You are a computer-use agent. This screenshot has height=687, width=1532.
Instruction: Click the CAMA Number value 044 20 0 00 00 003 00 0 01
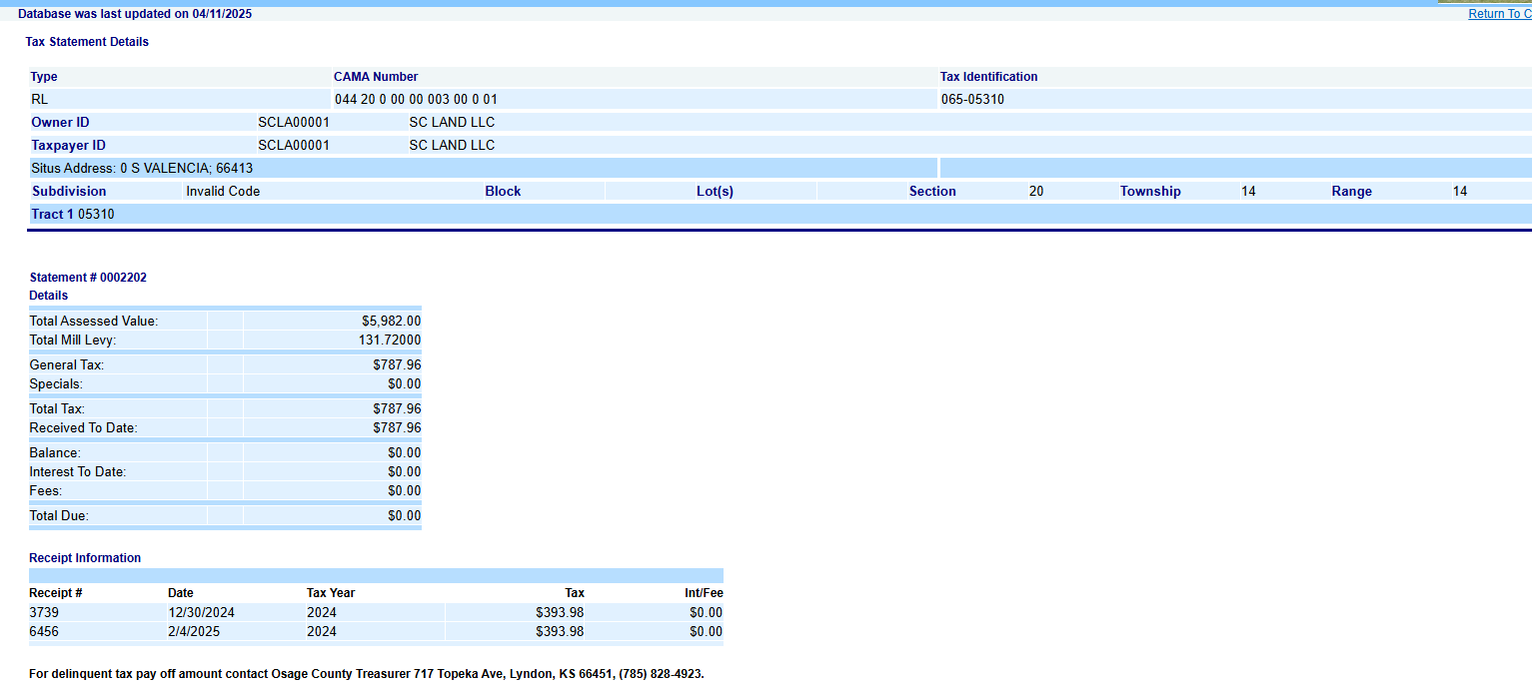[x=416, y=100]
